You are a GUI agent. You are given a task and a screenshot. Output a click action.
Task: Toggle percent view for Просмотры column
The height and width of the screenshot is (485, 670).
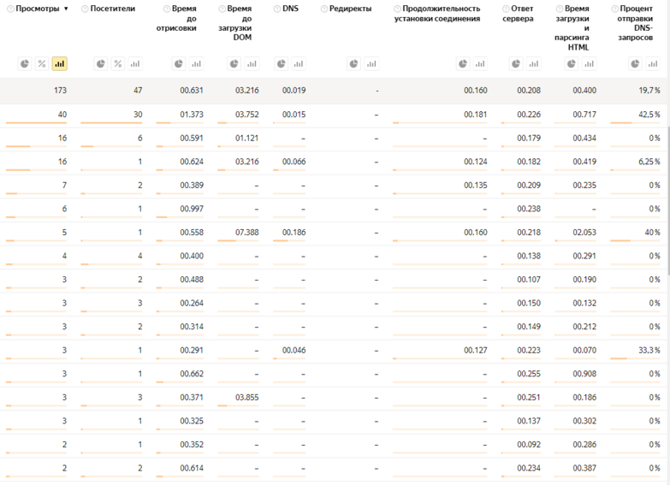[42, 64]
